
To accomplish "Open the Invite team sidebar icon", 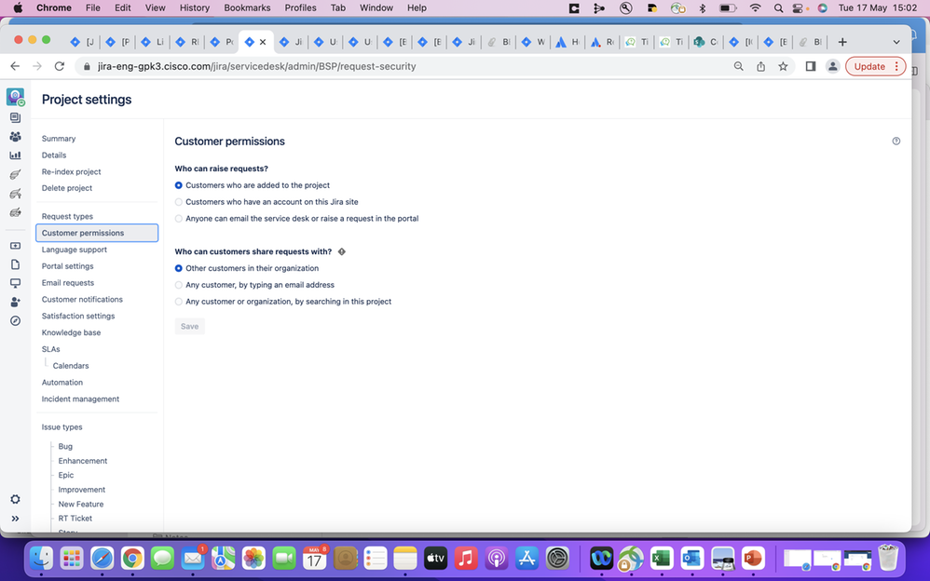I will tap(15, 302).
